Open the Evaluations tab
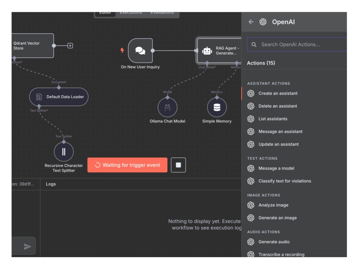 pos(162,13)
